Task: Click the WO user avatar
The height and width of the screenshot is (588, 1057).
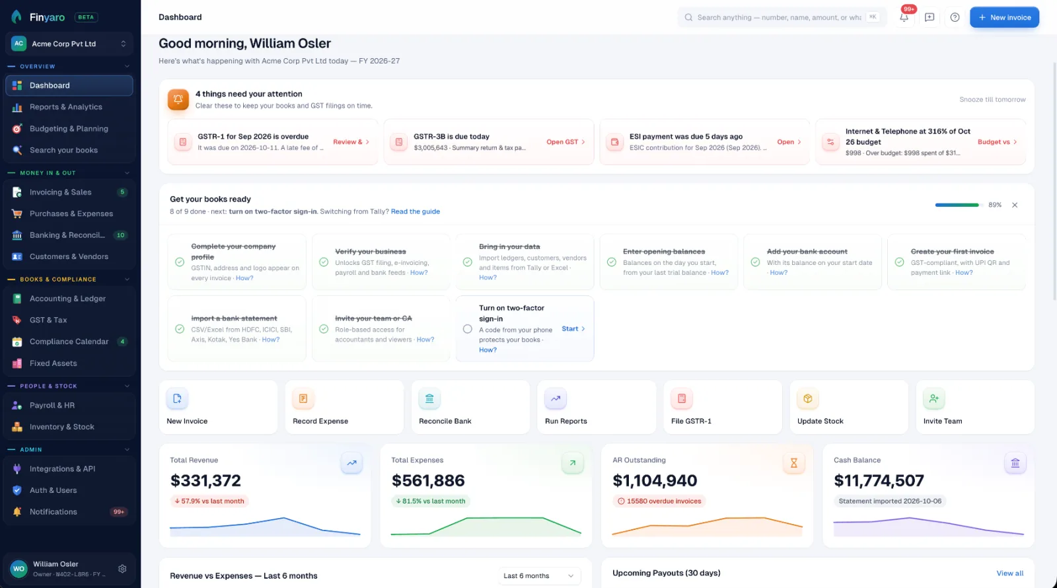Action: coord(18,569)
